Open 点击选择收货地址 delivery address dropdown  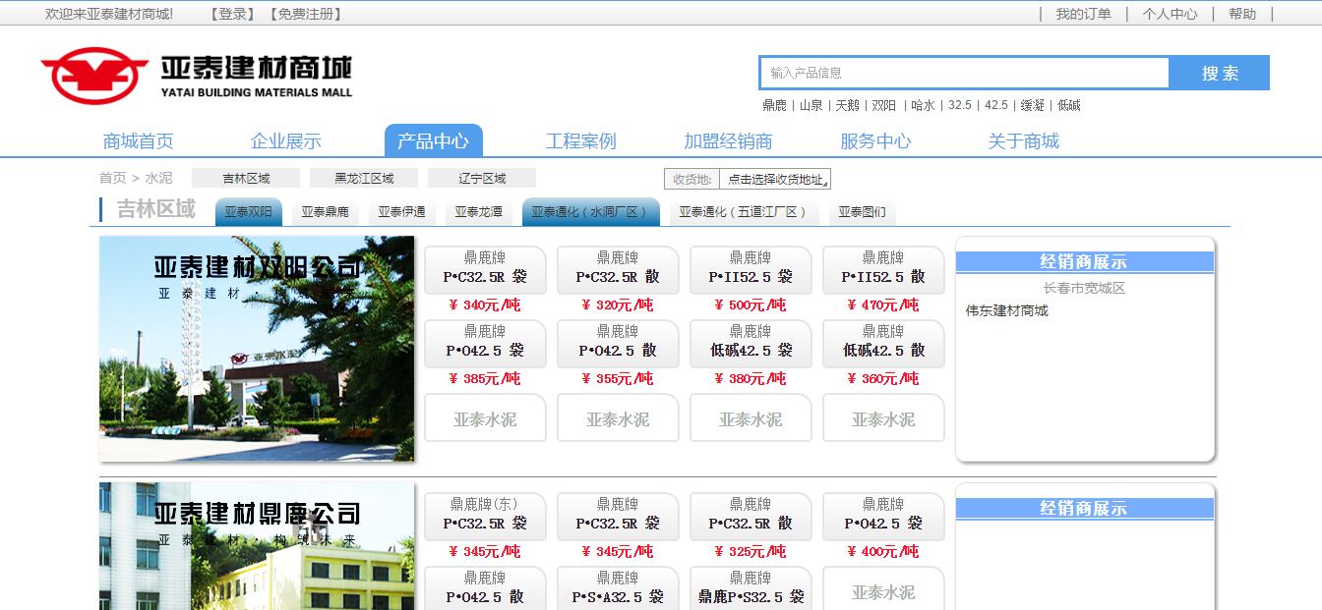775,179
